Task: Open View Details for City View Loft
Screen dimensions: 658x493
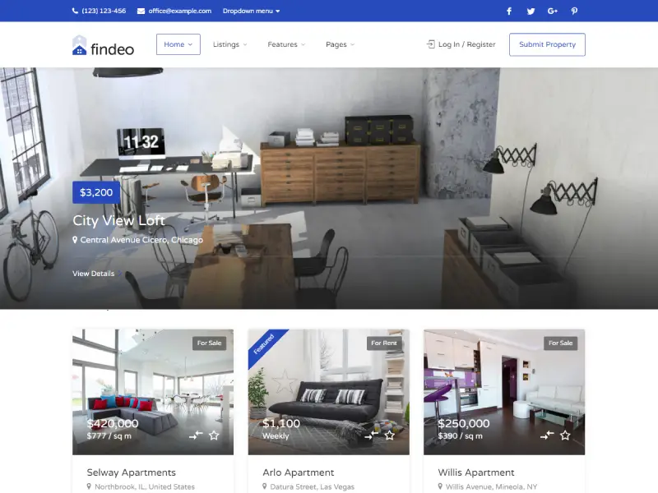Action: (x=92, y=273)
